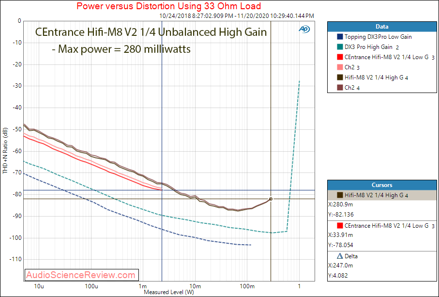Click the Hifi-M8 swatch in the Cursors panel

click(340, 195)
